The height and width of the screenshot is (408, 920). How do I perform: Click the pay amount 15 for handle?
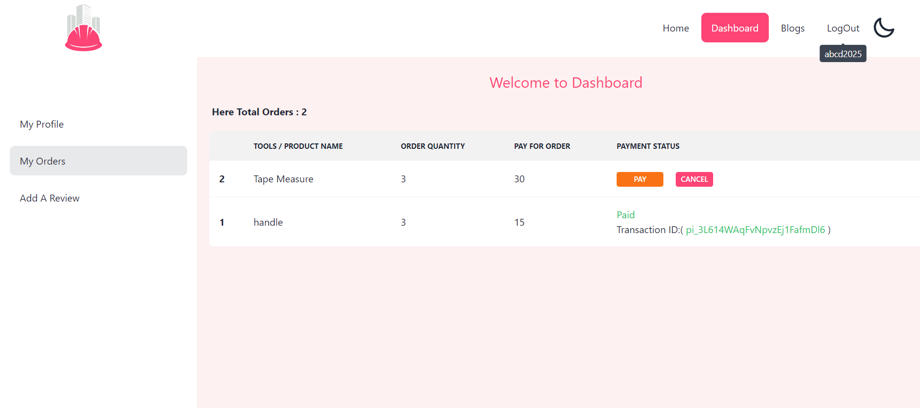pos(519,222)
